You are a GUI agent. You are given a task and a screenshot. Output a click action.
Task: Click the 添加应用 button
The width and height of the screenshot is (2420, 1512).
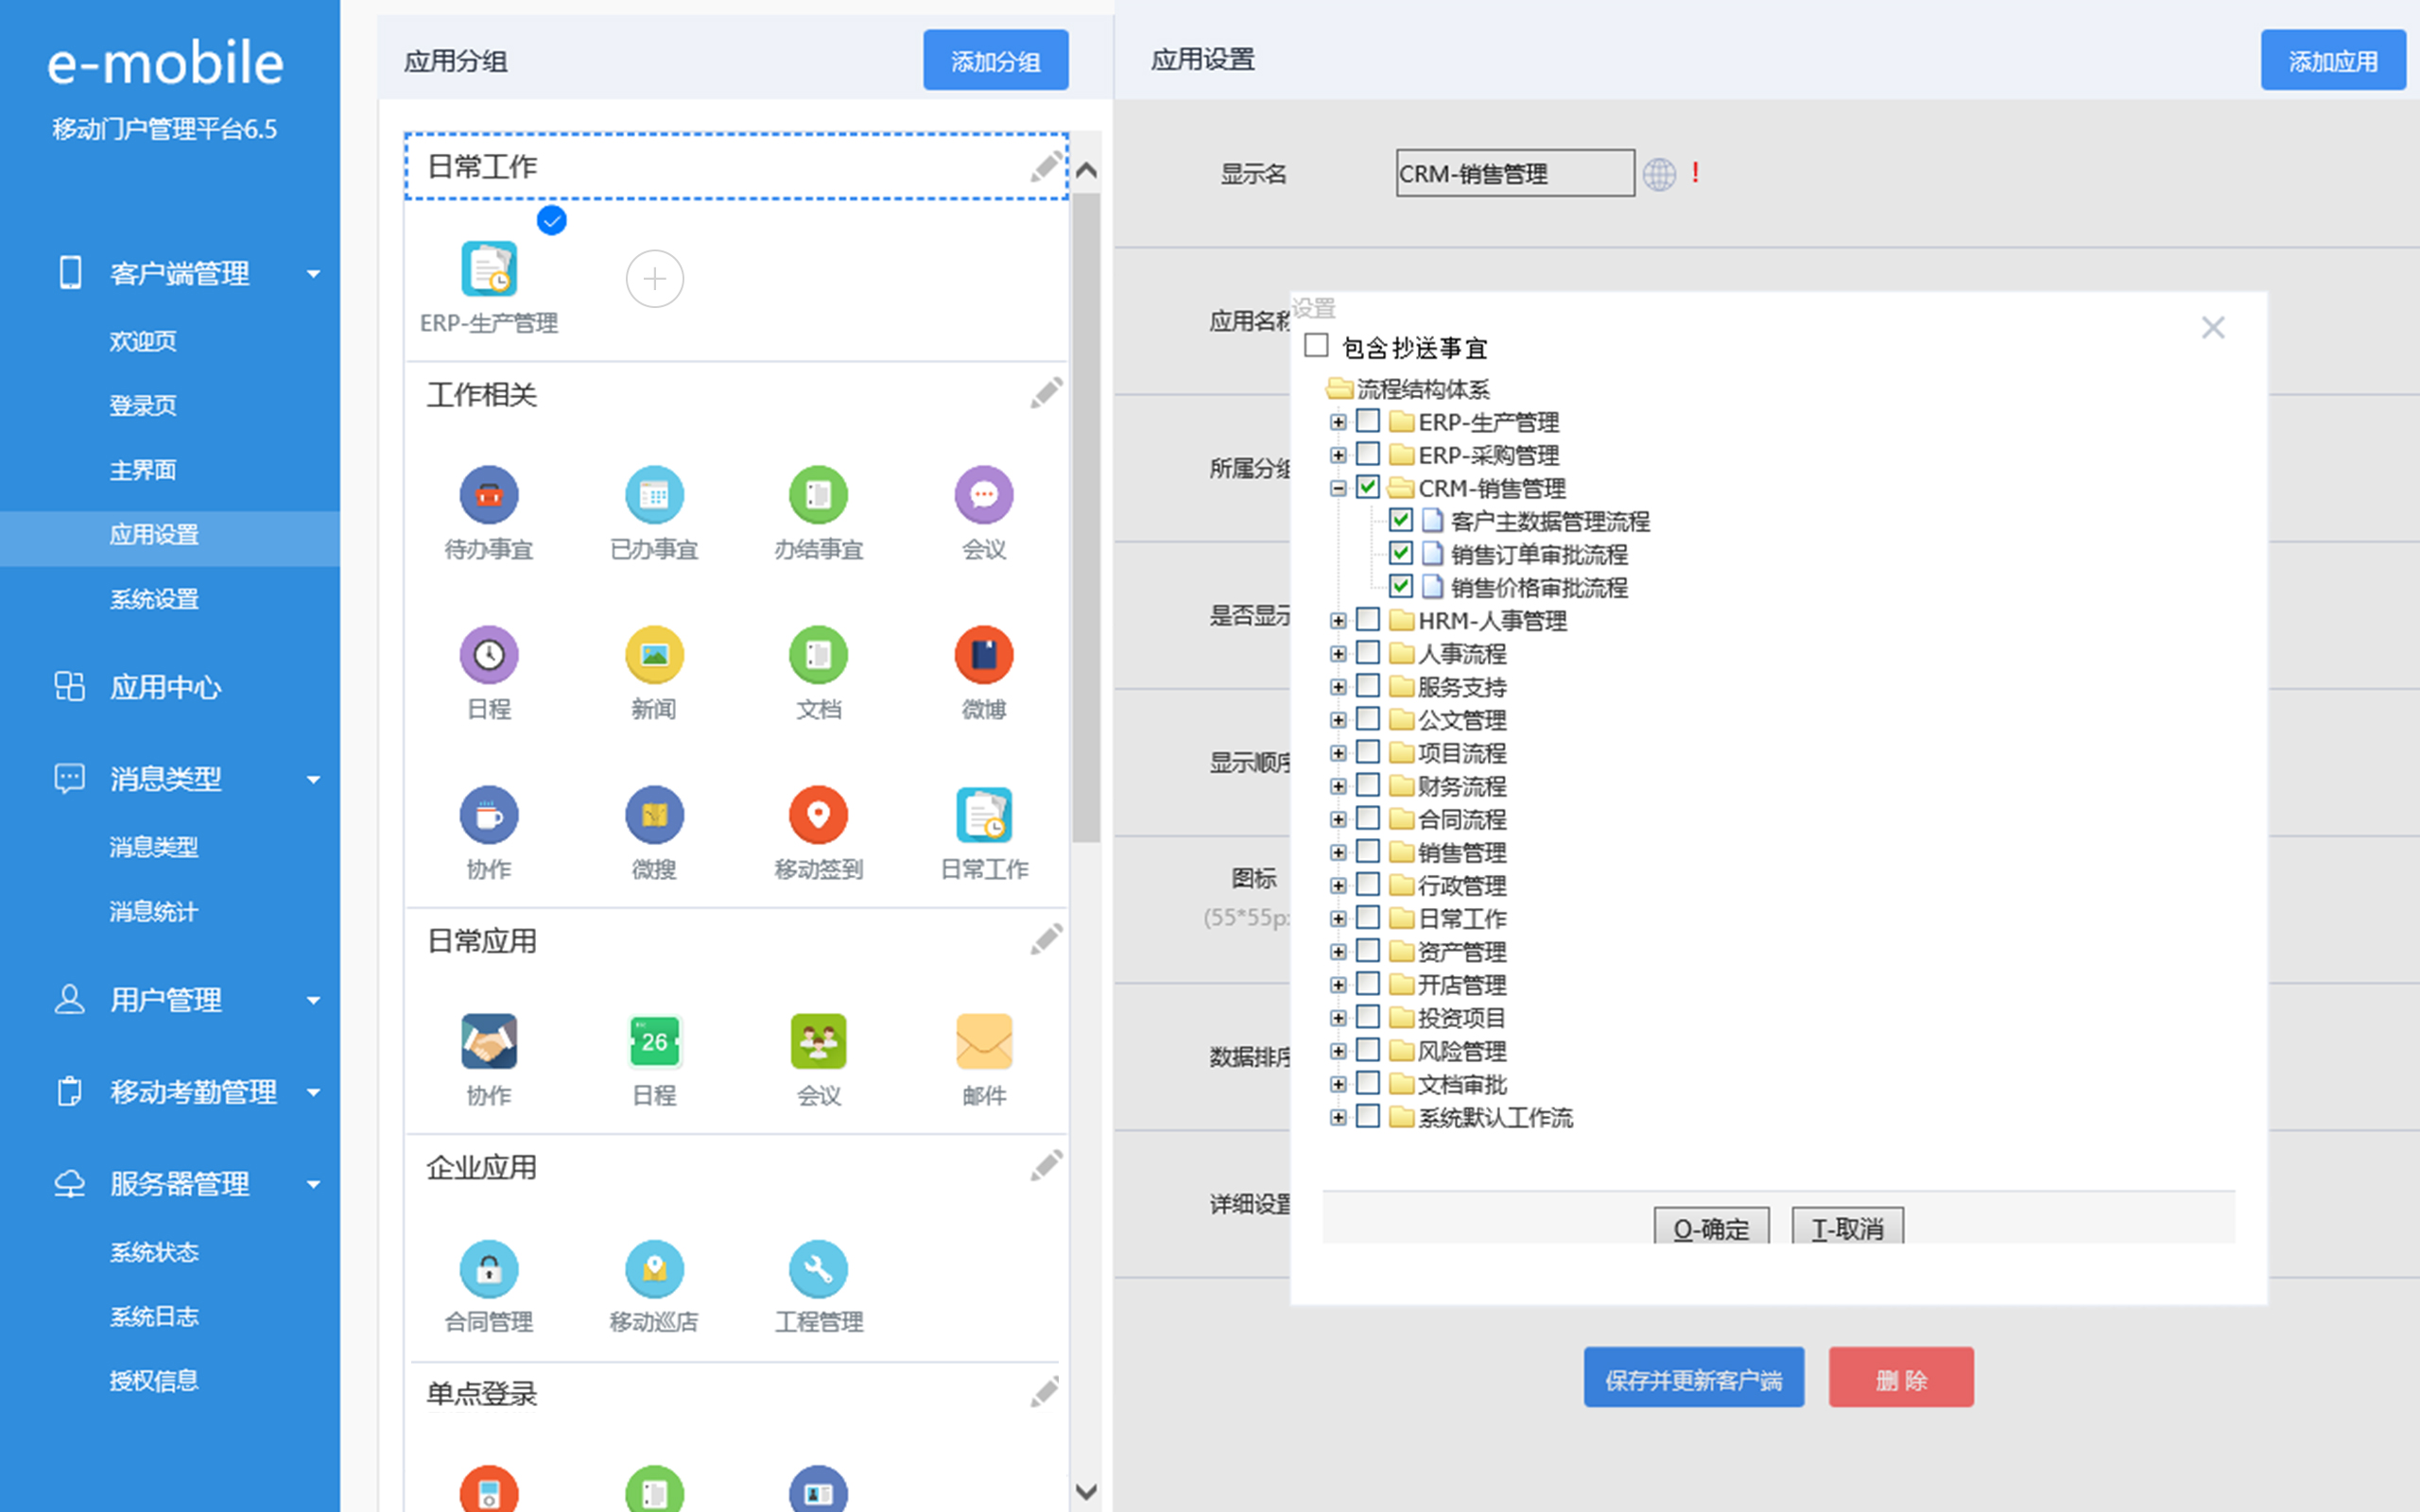[x=2333, y=60]
